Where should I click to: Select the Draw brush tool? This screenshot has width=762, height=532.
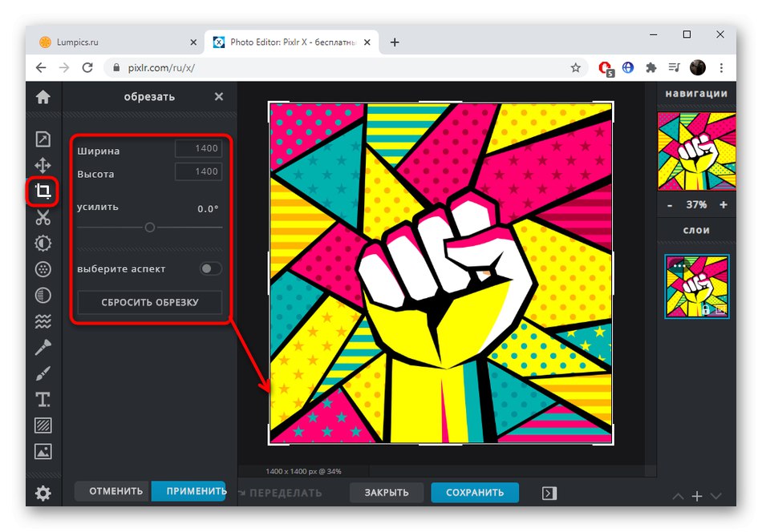43,373
